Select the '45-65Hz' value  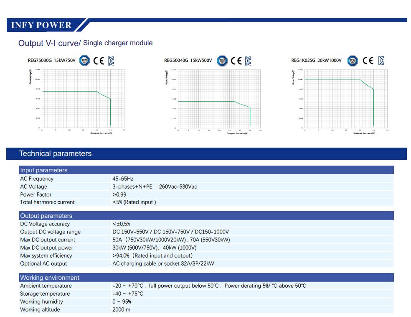[123, 179]
